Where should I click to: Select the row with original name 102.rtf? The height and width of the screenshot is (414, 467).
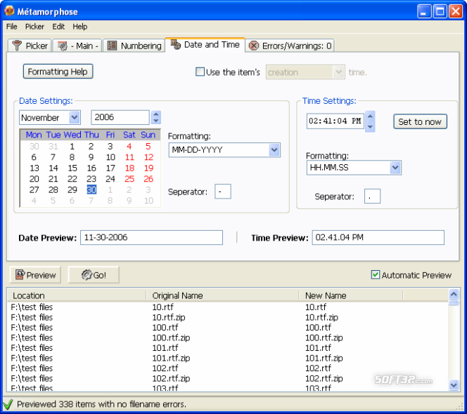(228, 368)
